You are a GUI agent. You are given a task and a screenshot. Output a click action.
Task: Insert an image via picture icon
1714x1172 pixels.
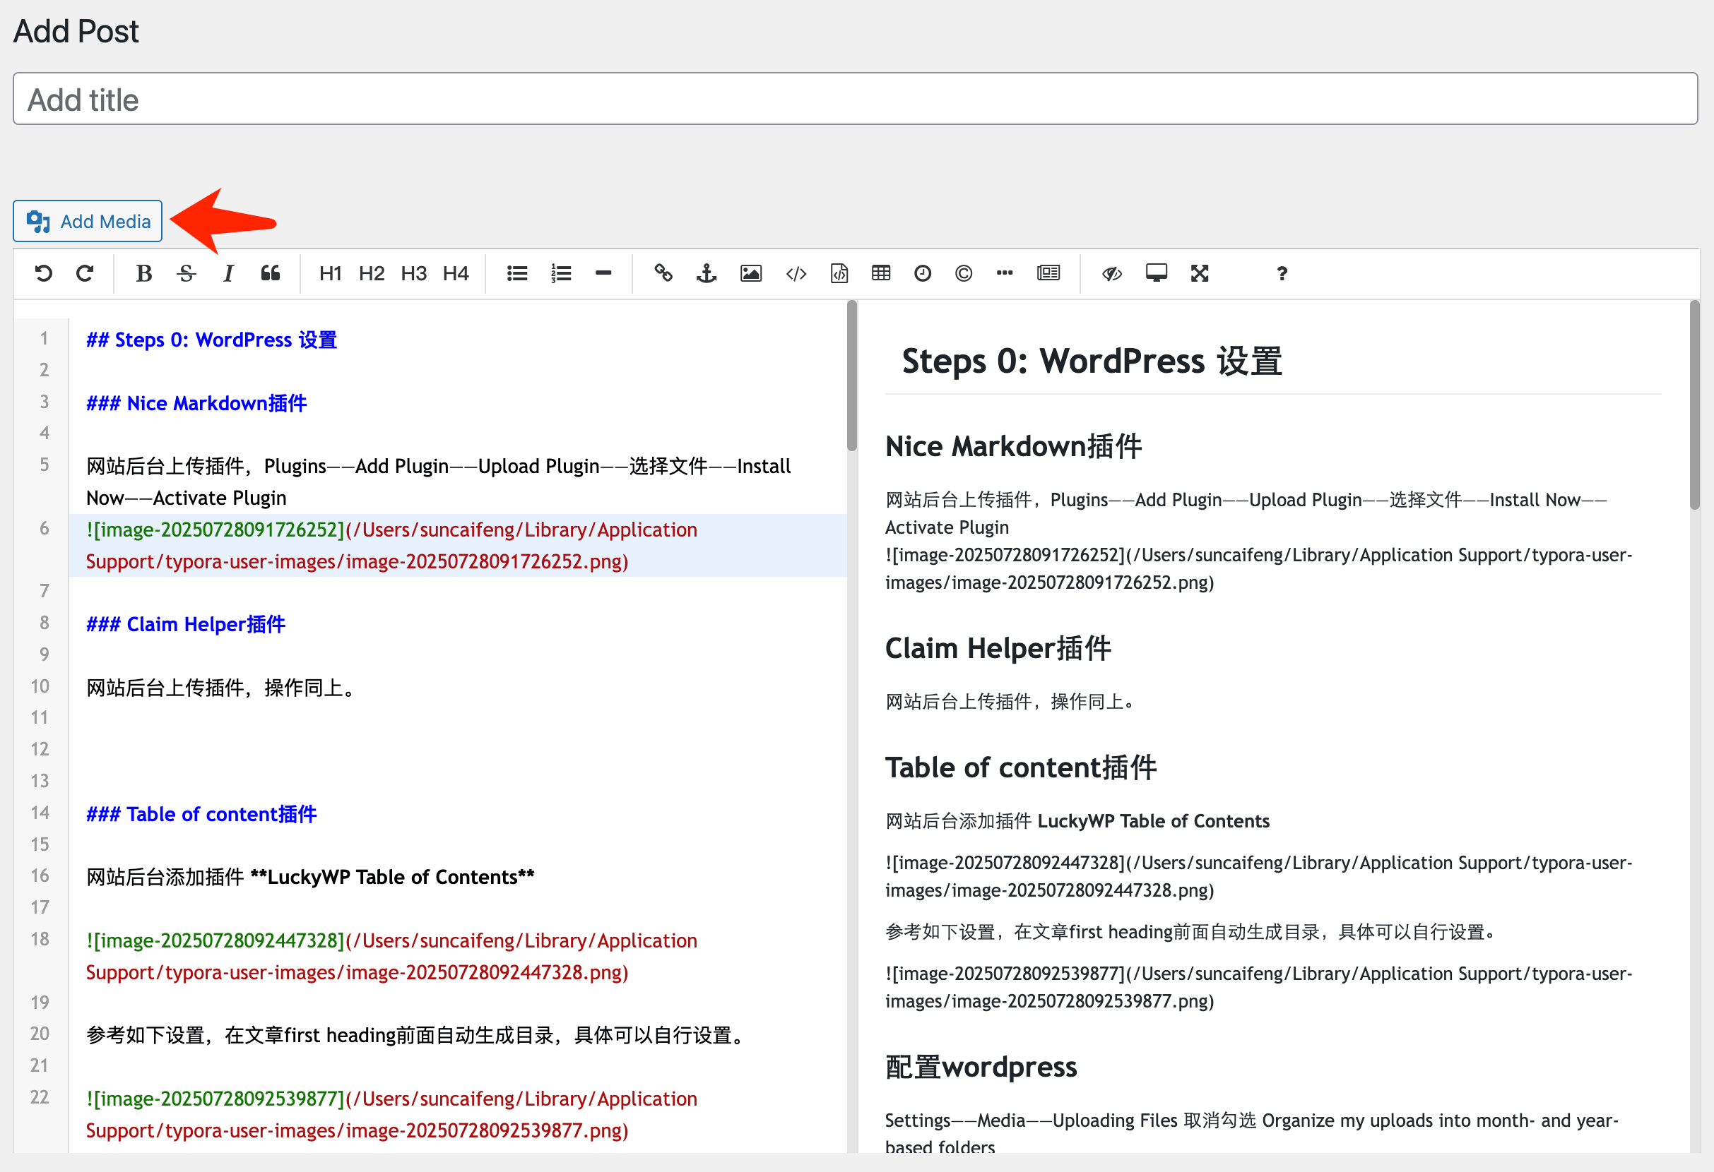pyautogui.click(x=750, y=273)
